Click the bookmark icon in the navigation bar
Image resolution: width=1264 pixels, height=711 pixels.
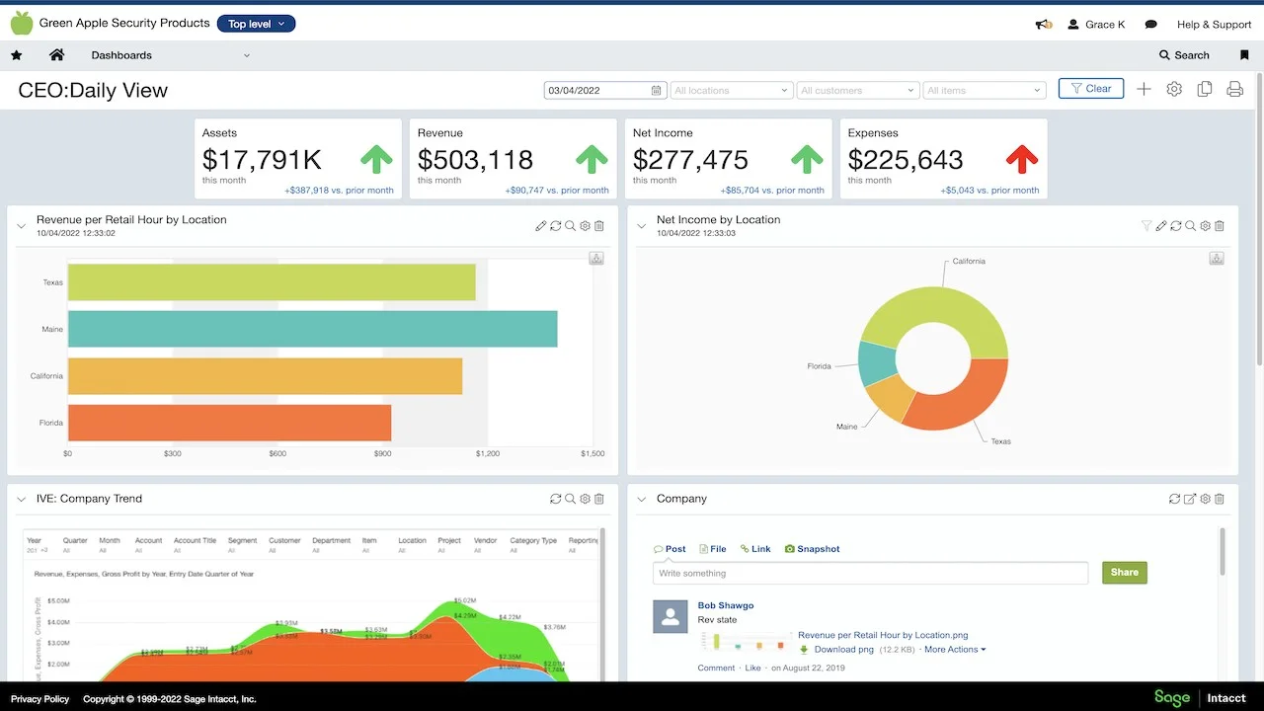(1244, 55)
